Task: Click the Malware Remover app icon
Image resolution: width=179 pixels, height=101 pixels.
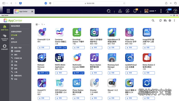Action: 42,58
